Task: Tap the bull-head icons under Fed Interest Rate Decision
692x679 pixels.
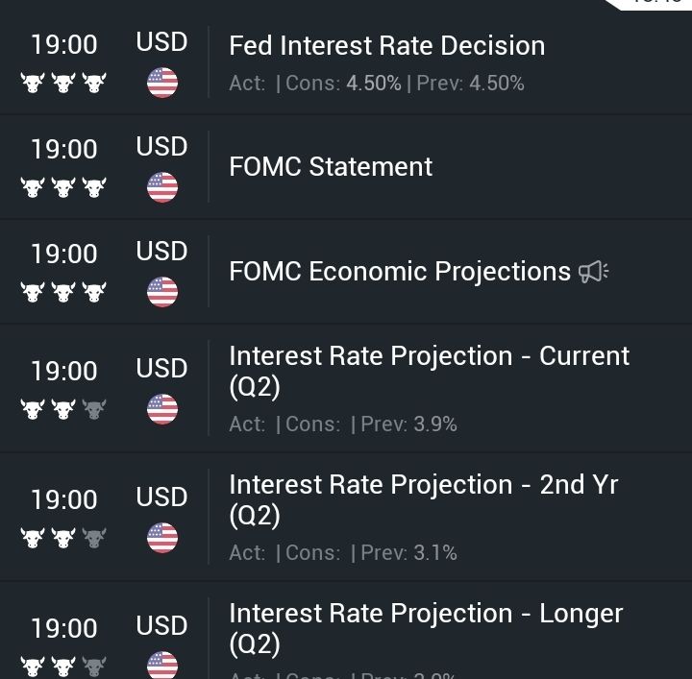Action: (x=63, y=83)
